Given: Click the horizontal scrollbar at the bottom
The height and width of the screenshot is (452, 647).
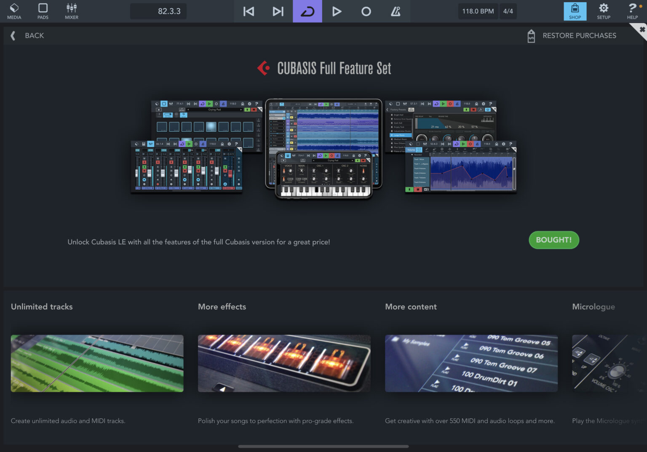Looking at the screenshot, I should click(323, 447).
